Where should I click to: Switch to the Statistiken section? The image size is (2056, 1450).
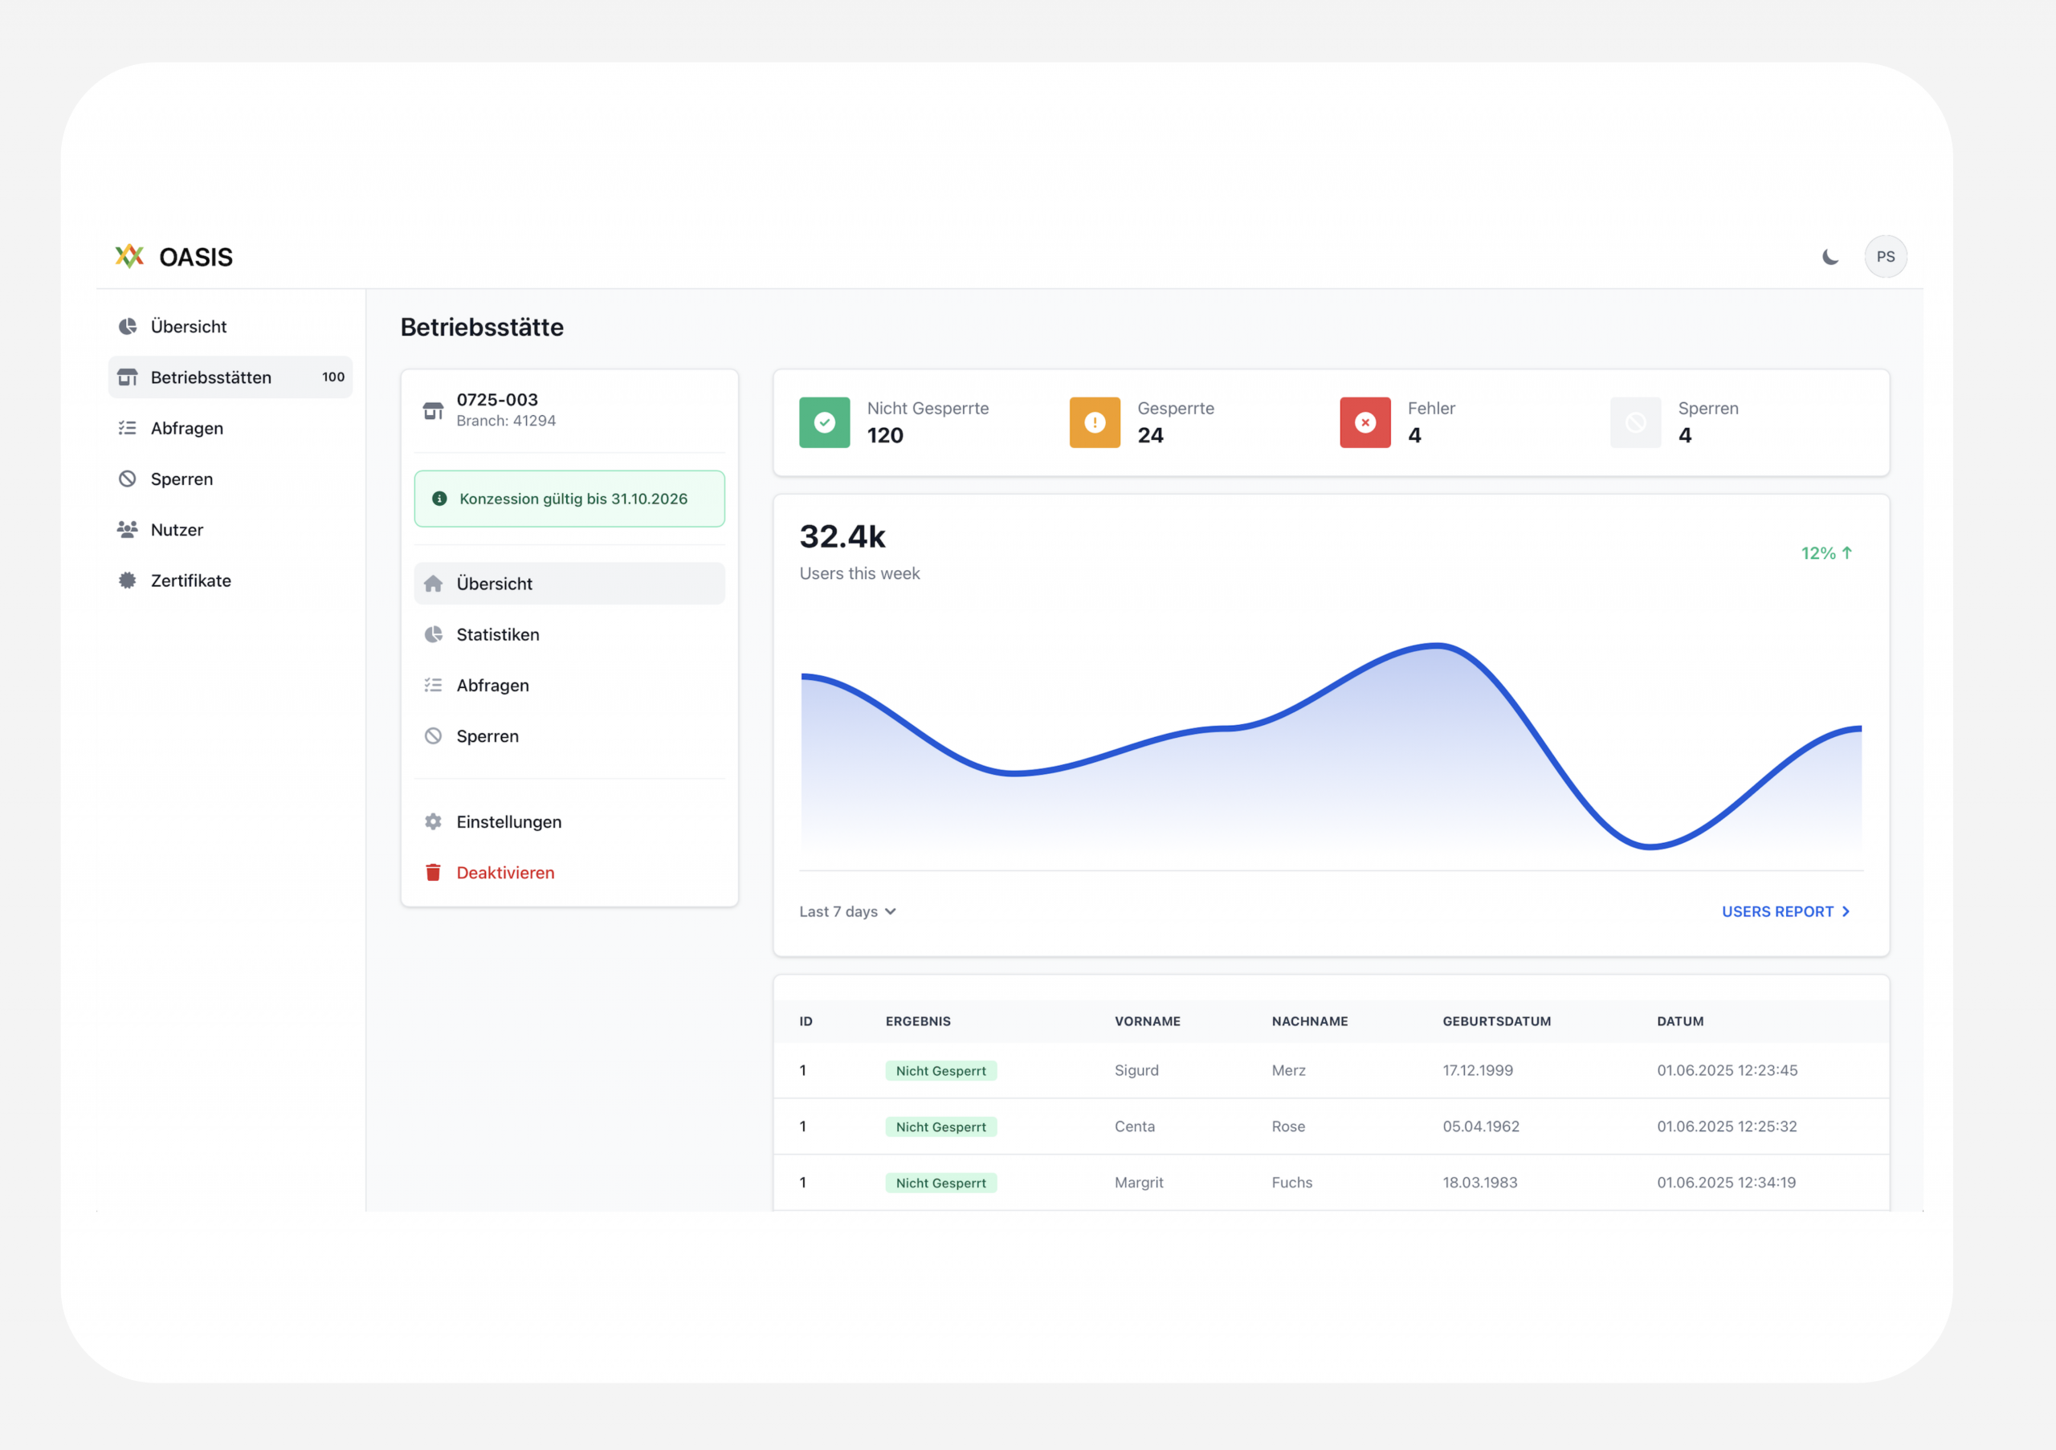pyautogui.click(x=498, y=634)
